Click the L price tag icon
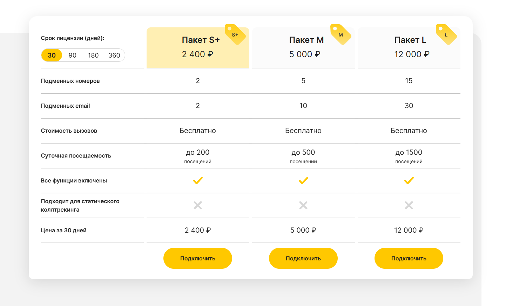Viewport: 519px width, 306px height. coord(446,34)
